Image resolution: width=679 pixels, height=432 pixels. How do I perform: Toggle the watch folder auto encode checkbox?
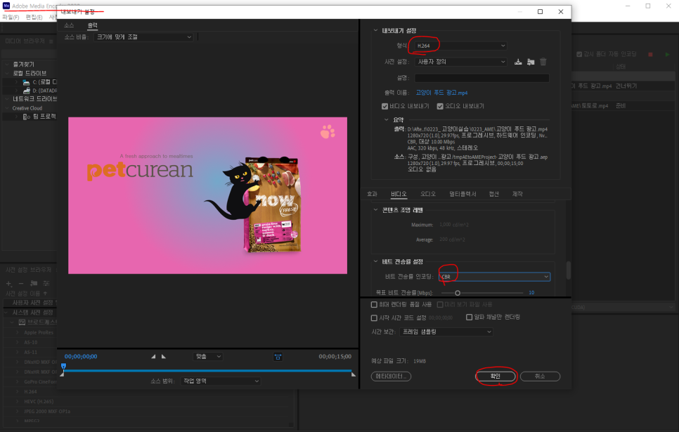579,54
